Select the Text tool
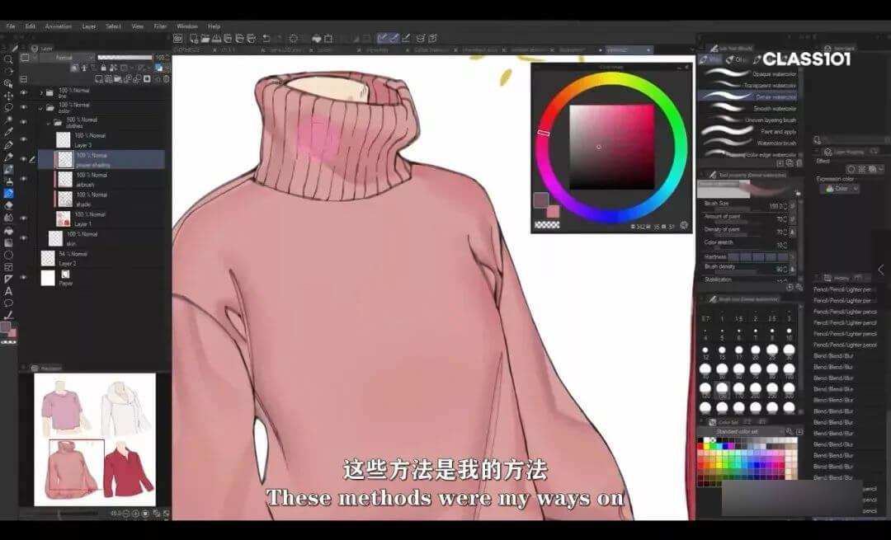 8,291
